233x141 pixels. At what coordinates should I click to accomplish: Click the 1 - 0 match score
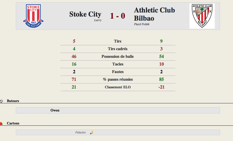pyautogui.click(x=118, y=16)
